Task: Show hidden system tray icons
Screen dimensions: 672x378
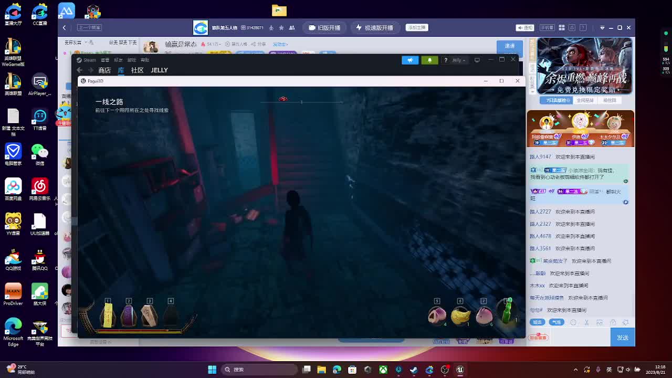Action: [575, 370]
